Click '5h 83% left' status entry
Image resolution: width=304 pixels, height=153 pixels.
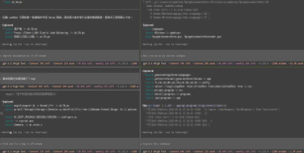[85, 152]
